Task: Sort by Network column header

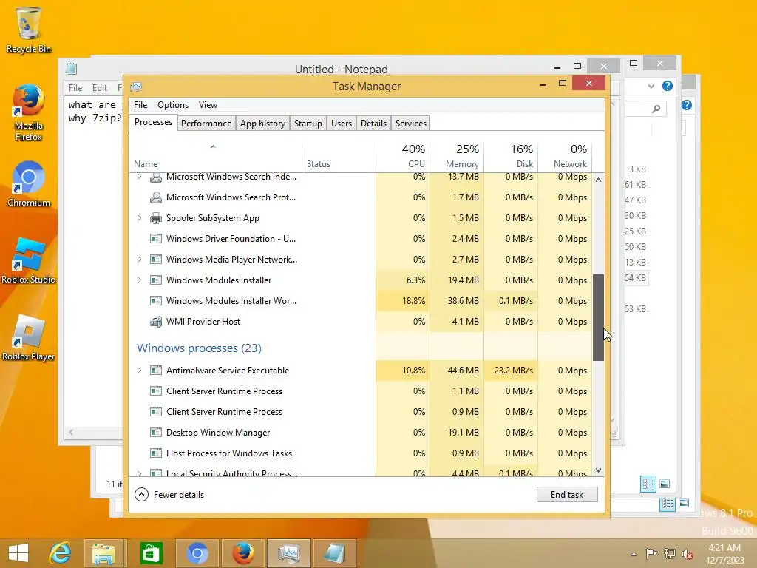Action: (565, 156)
